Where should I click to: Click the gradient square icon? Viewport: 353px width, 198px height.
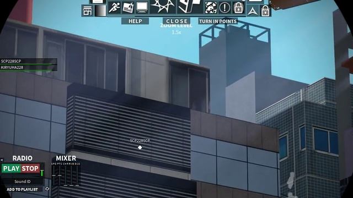(x=100, y=10)
